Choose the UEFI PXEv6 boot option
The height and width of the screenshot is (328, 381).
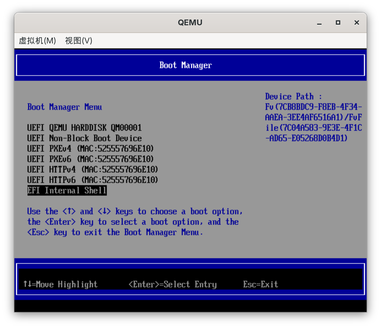(x=90, y=159)
